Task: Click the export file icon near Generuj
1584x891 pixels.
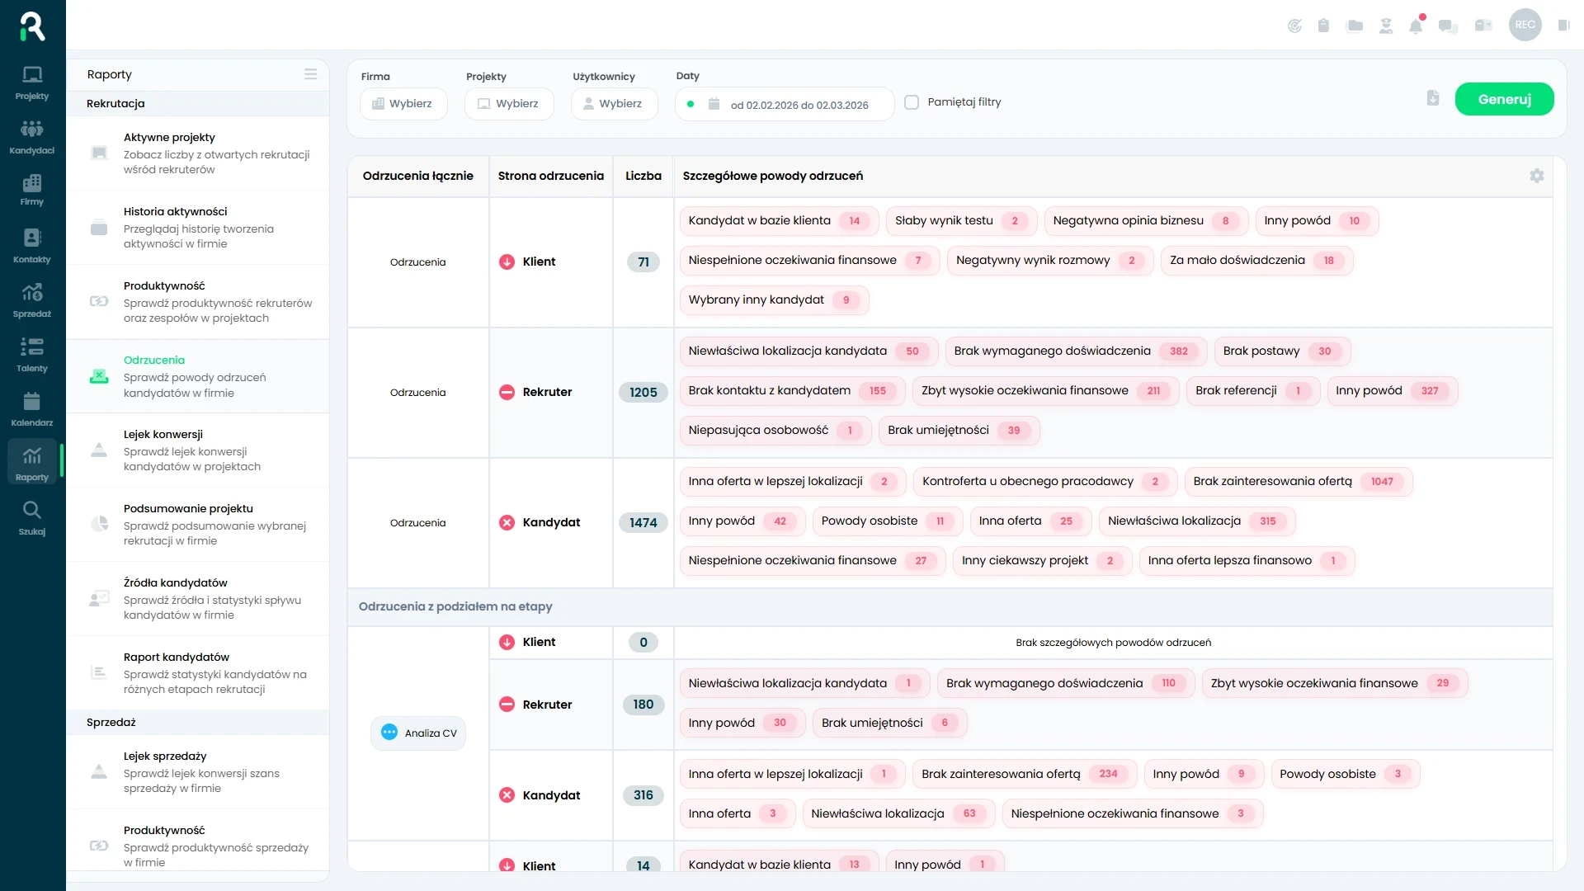Action: coord(1433,98)
